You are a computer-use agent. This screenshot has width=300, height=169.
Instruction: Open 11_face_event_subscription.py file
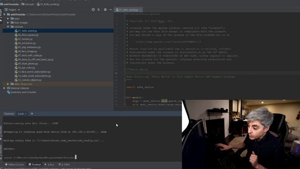tap(34, 72)
